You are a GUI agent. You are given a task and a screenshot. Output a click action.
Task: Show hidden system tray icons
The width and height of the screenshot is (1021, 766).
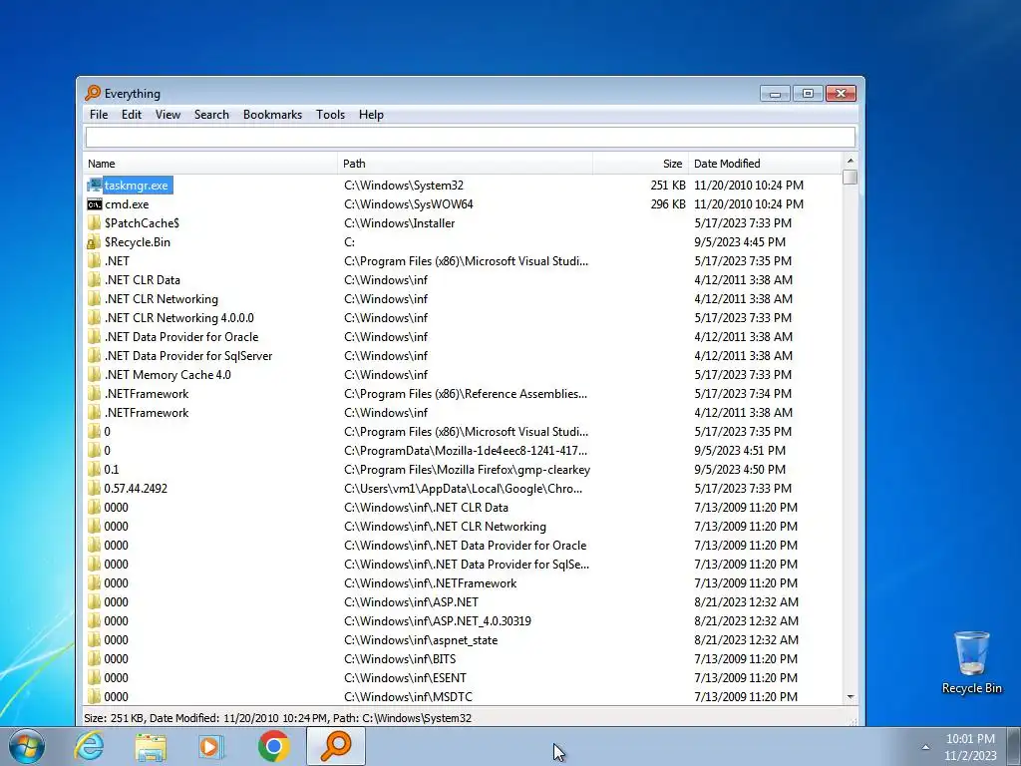click(925, 747)
